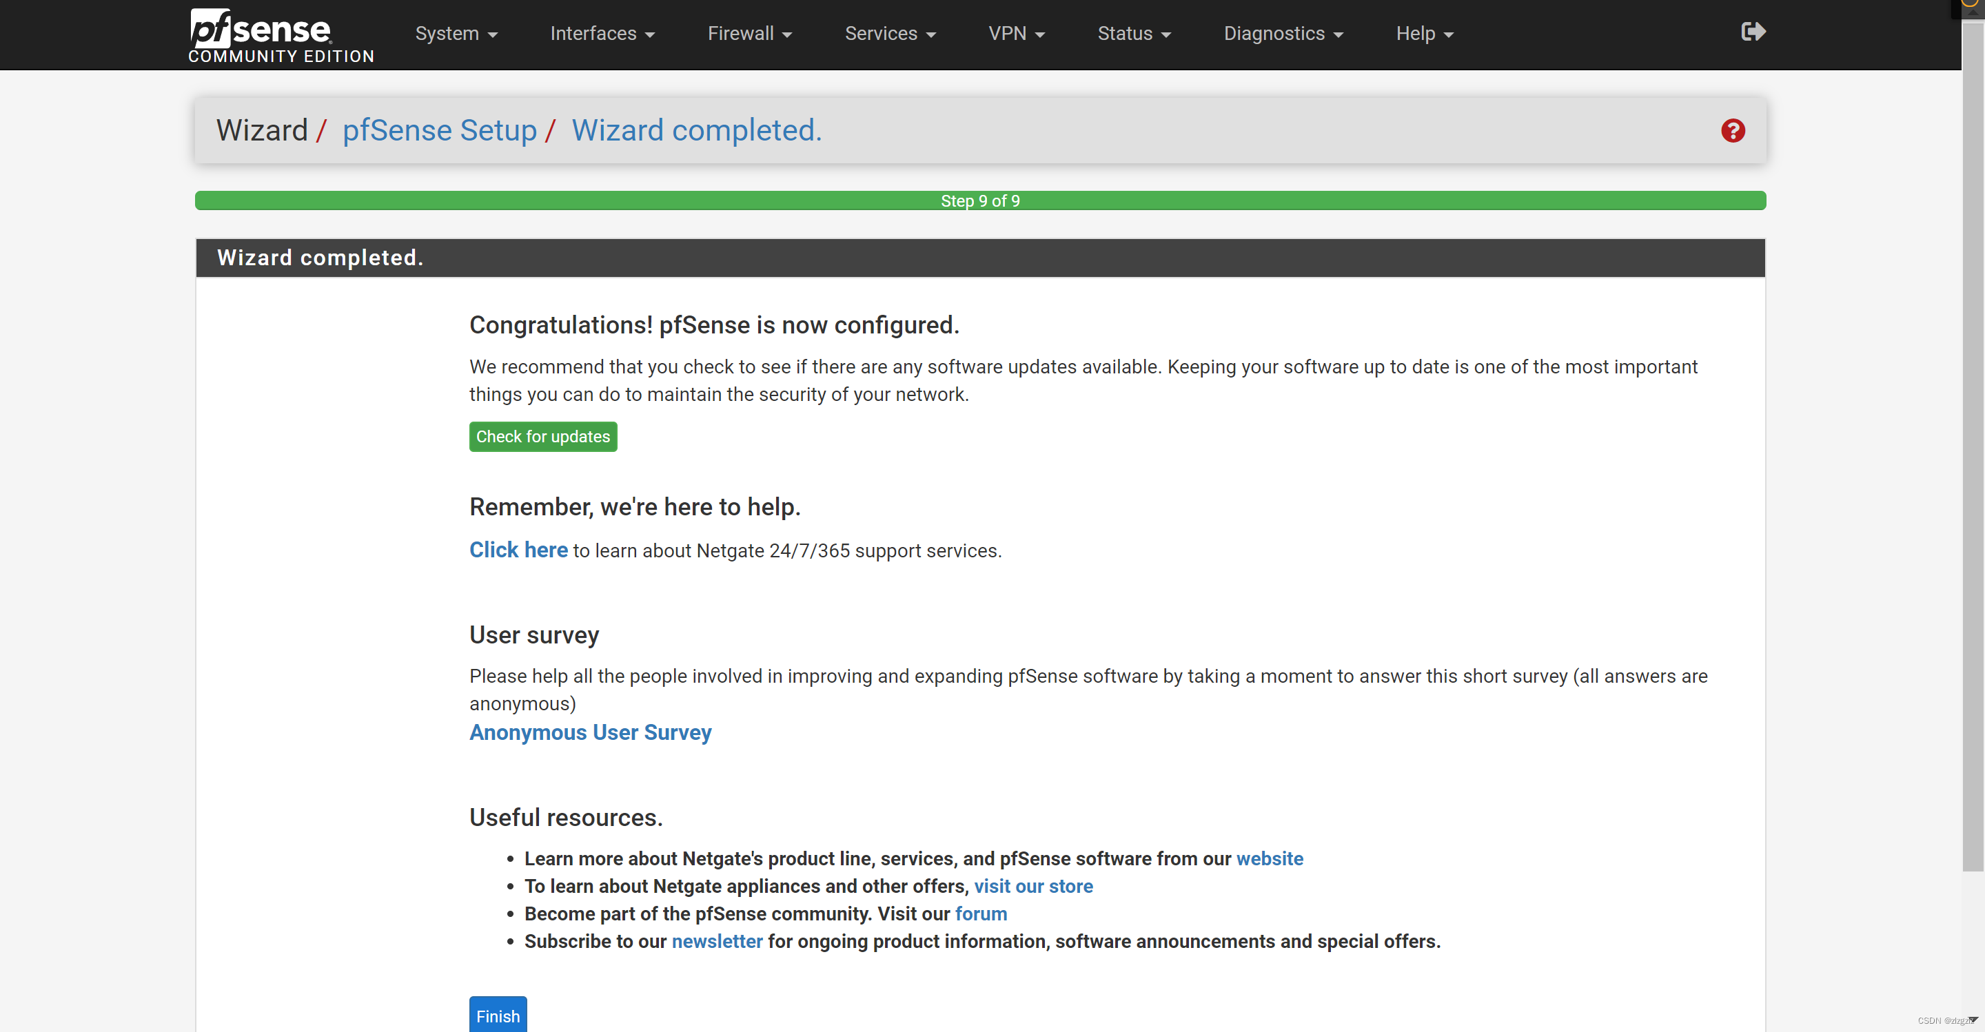Open the red help question-mark icon
The width and height of the screenshot is (1985, 1032).
[1732, 131]
